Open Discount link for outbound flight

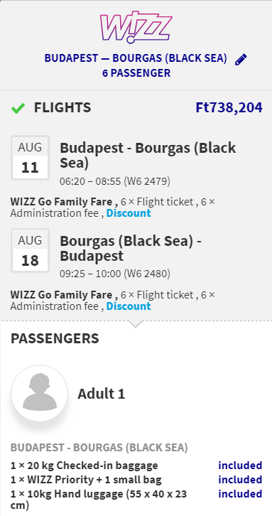point(129,213)
